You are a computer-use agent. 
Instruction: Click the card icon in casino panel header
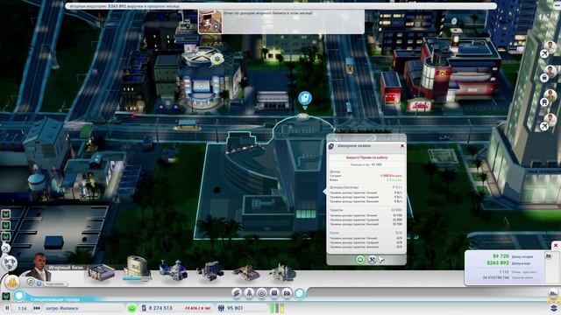(331, 146)
